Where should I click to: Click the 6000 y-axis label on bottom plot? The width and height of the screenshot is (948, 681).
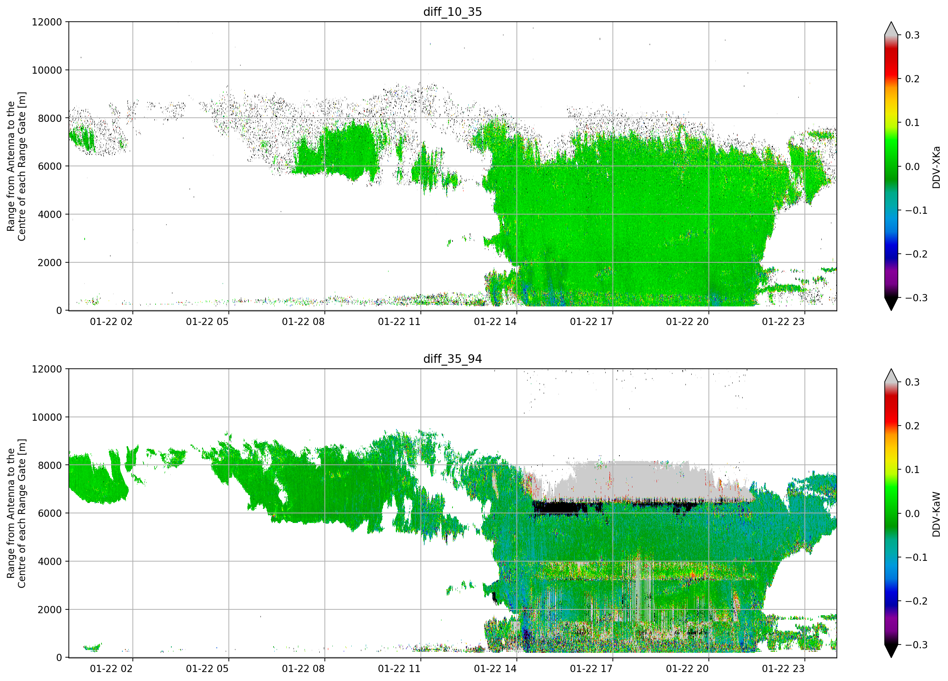(50, 513)
